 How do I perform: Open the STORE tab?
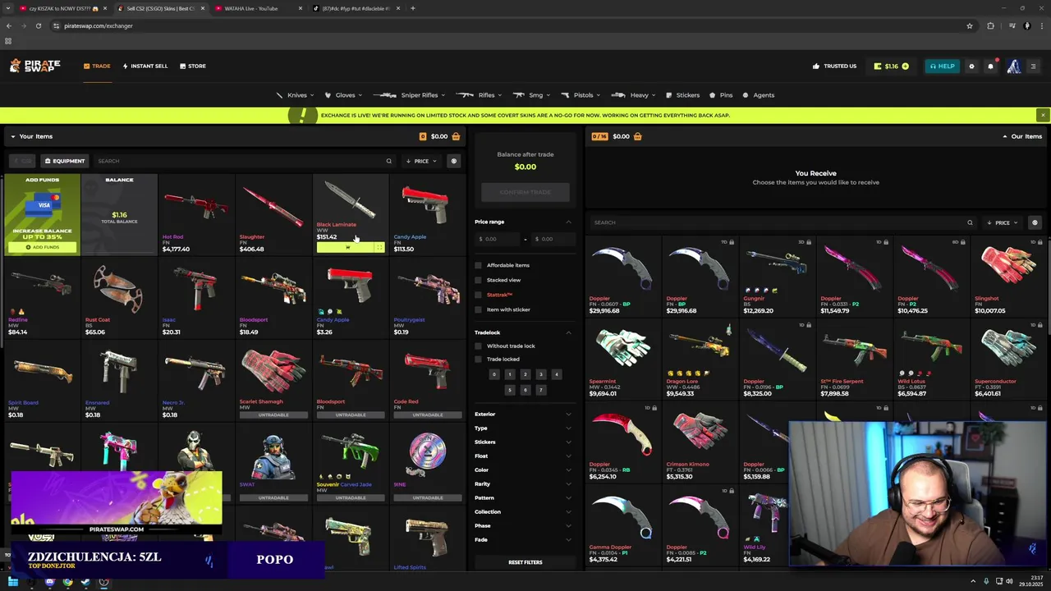[x=193, y=66]
